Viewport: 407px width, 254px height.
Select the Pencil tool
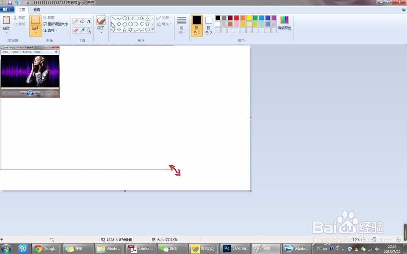pos(76,22)
